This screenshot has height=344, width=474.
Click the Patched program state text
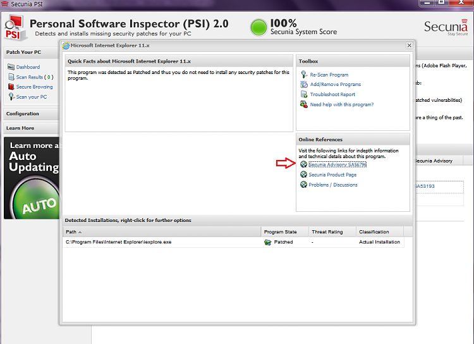283,242
